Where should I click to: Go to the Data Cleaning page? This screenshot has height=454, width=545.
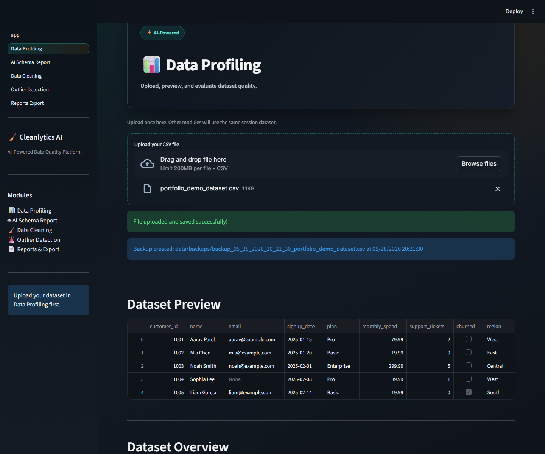click(x=48, y=76)
